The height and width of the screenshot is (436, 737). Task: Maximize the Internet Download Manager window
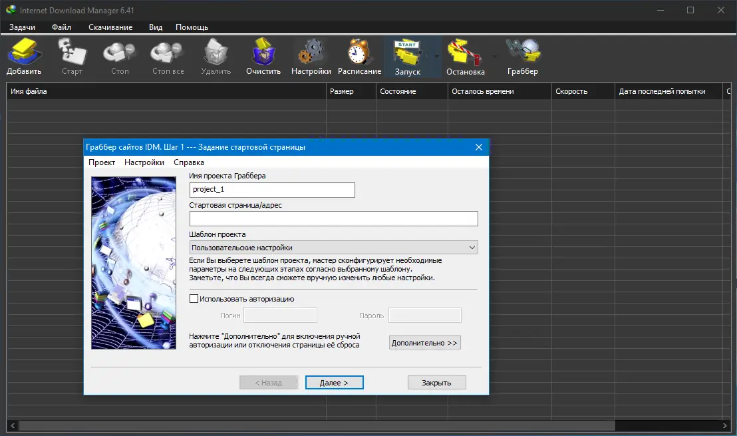coord(690,10)
